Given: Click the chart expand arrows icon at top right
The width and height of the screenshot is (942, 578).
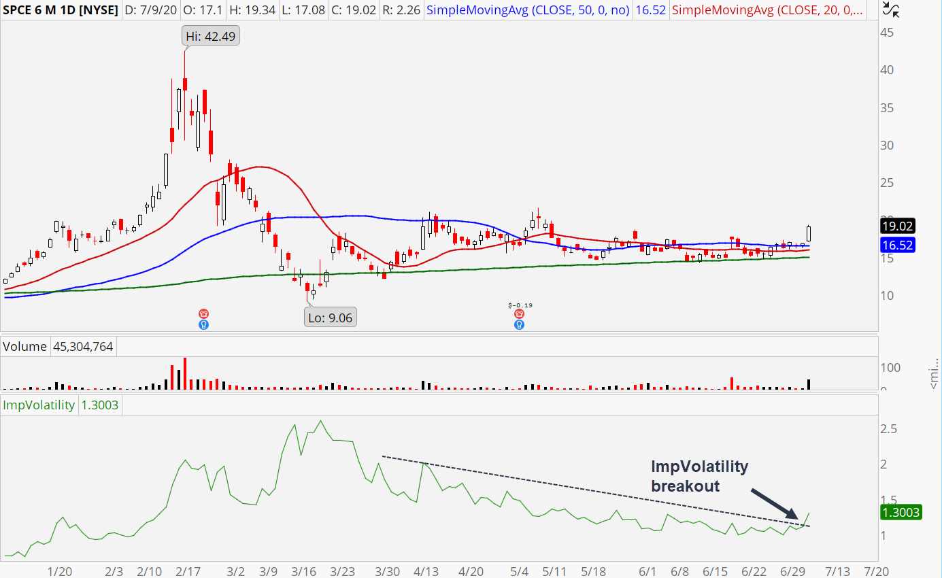Looking at the screenshot, I should (891, 10).
